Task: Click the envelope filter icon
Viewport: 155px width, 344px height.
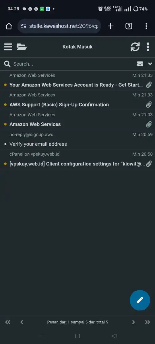Action: pos(140,64)
